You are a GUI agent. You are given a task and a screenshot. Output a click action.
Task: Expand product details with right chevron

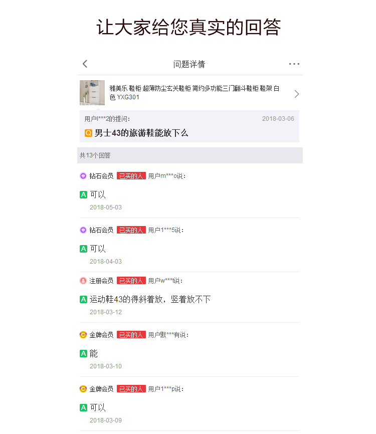pyautogui.click(x=296, y=94)
